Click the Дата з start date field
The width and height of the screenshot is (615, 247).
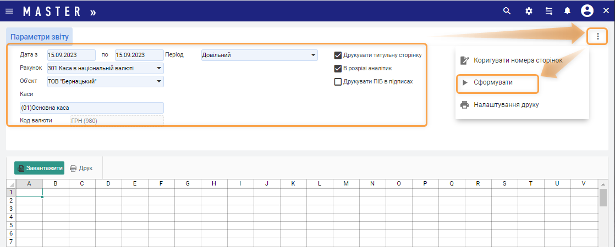(x=71, y=55)
